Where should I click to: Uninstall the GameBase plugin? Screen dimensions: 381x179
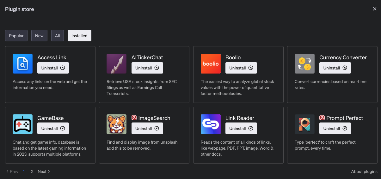53,128
